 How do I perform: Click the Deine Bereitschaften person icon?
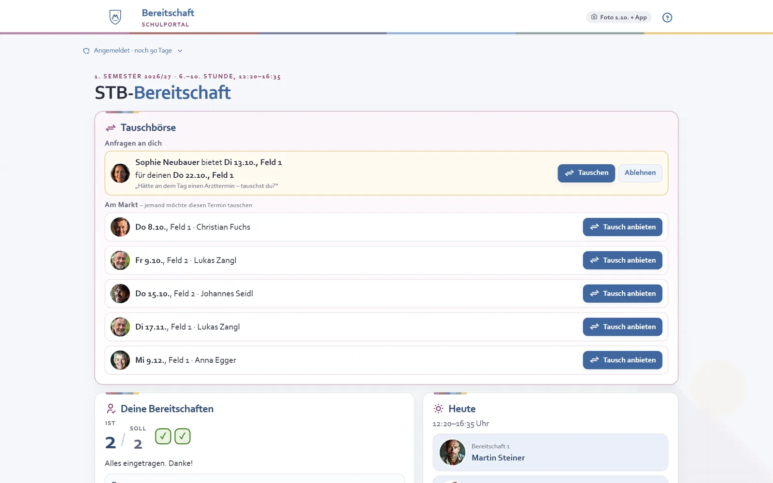tap(111, 409)
